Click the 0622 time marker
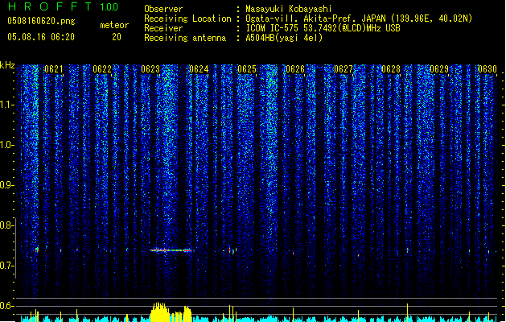The width and height of the screenshot is (506, 322). tap(102, 69)
